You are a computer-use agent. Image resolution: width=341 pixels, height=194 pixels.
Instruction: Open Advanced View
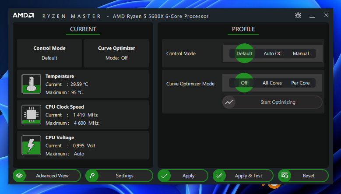pos(47,176)
